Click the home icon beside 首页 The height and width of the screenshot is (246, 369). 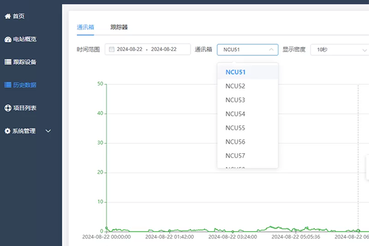coord(7,16)
